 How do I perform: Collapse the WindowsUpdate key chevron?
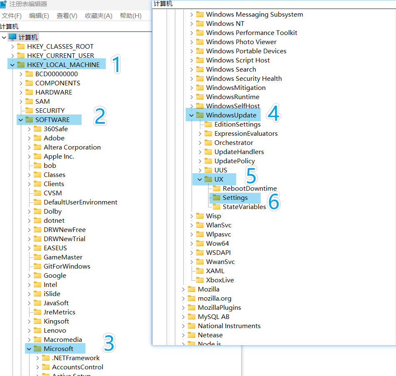pyautogui.click(x=192, y=115)
